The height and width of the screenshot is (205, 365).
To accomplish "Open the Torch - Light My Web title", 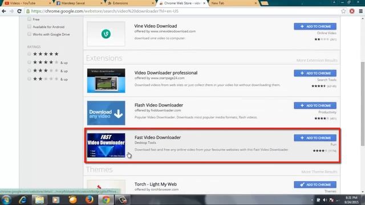I will pos(156,184).
